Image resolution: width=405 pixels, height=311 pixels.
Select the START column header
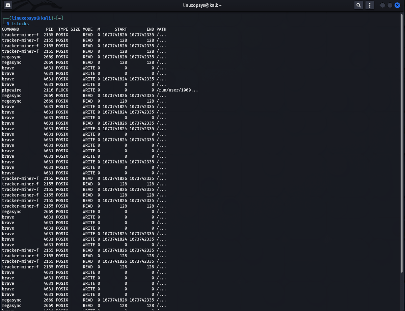pos(120,29)
